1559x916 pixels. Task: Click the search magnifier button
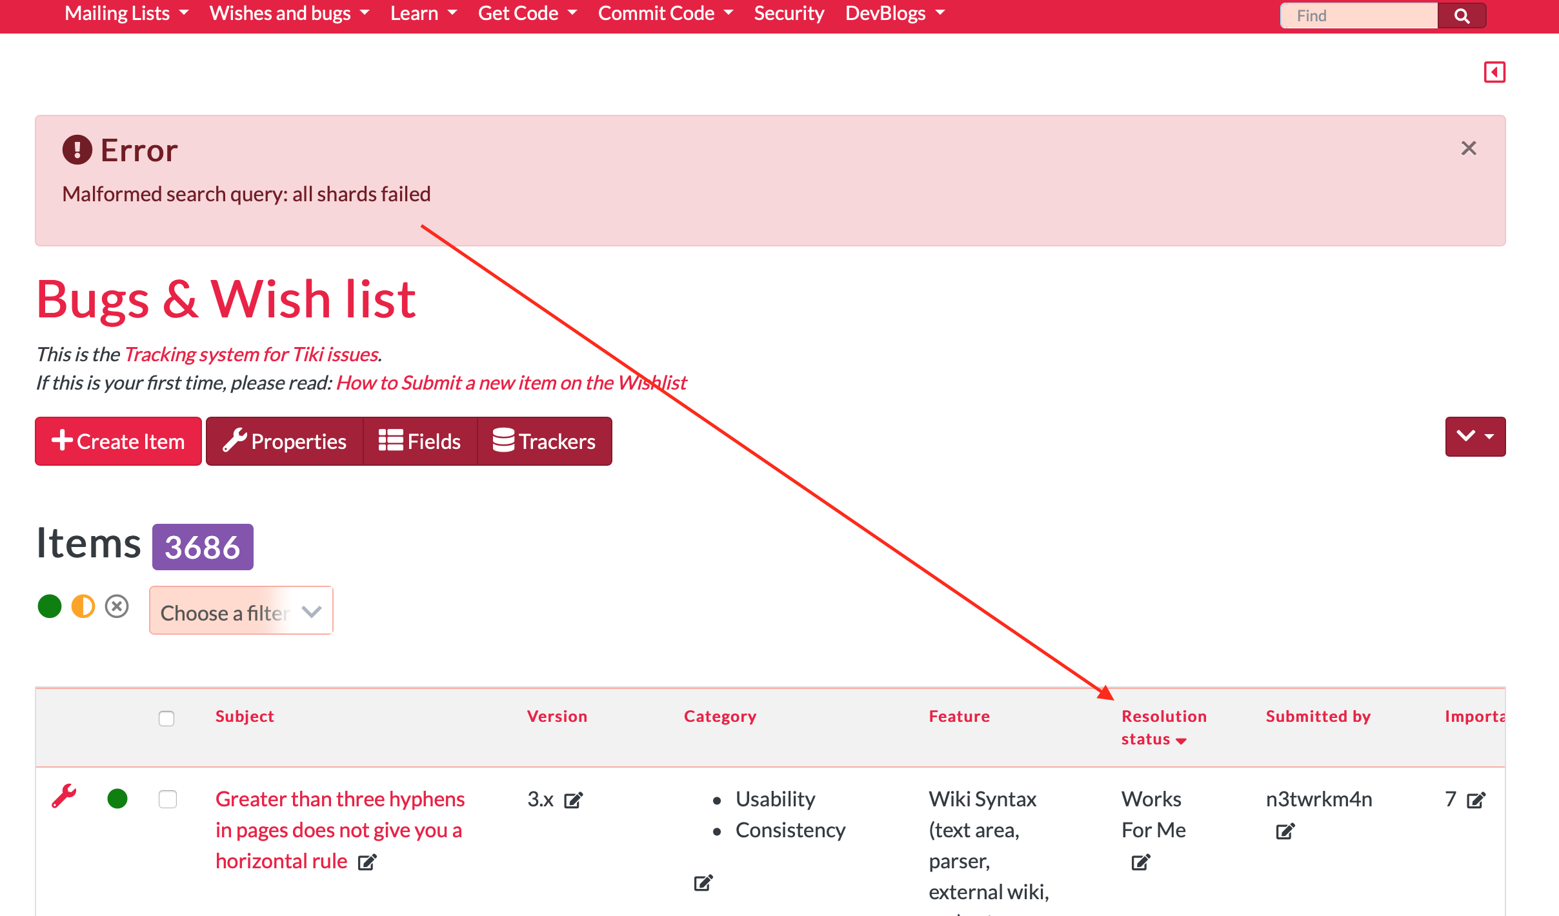(x=1462, y=15)
